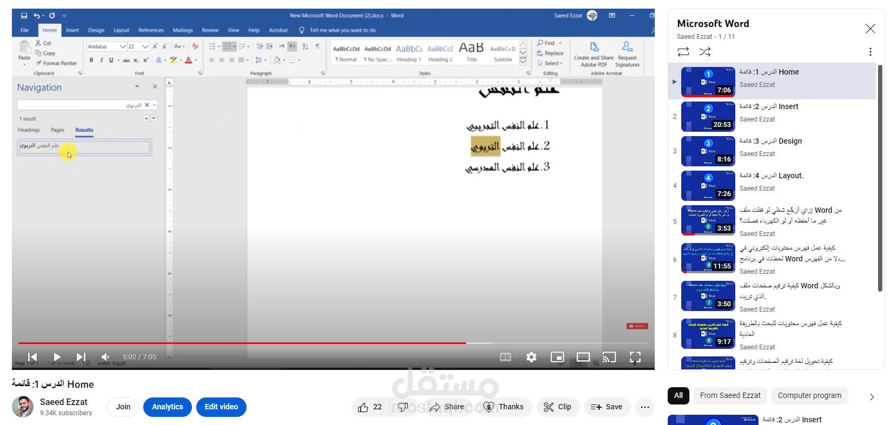Open the Insert ribbon tab in Word
The width and height of the screenshot is (891, 425).
[72, 30]
